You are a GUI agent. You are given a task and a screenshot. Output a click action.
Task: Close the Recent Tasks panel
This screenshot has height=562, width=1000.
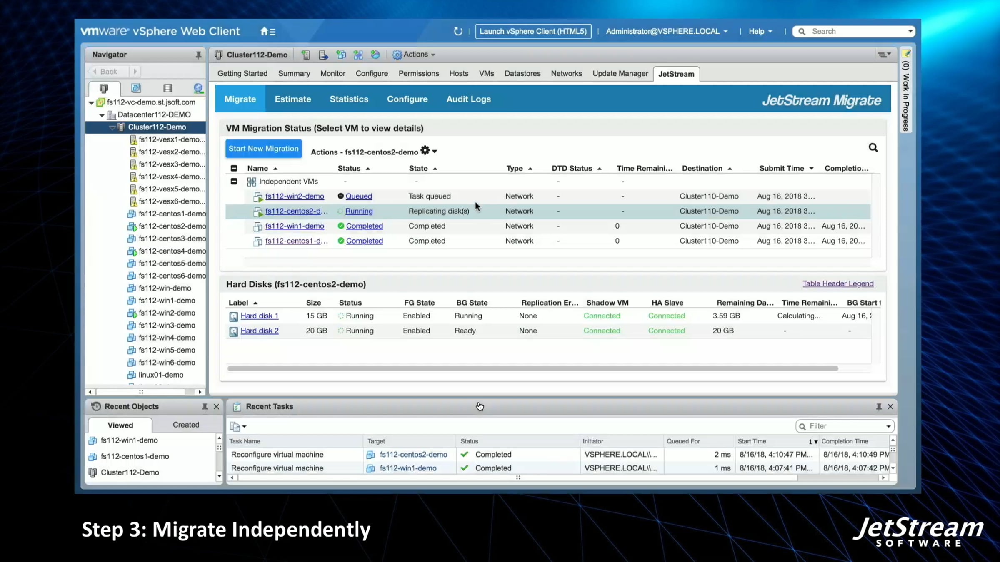click(x=890, y=407)
